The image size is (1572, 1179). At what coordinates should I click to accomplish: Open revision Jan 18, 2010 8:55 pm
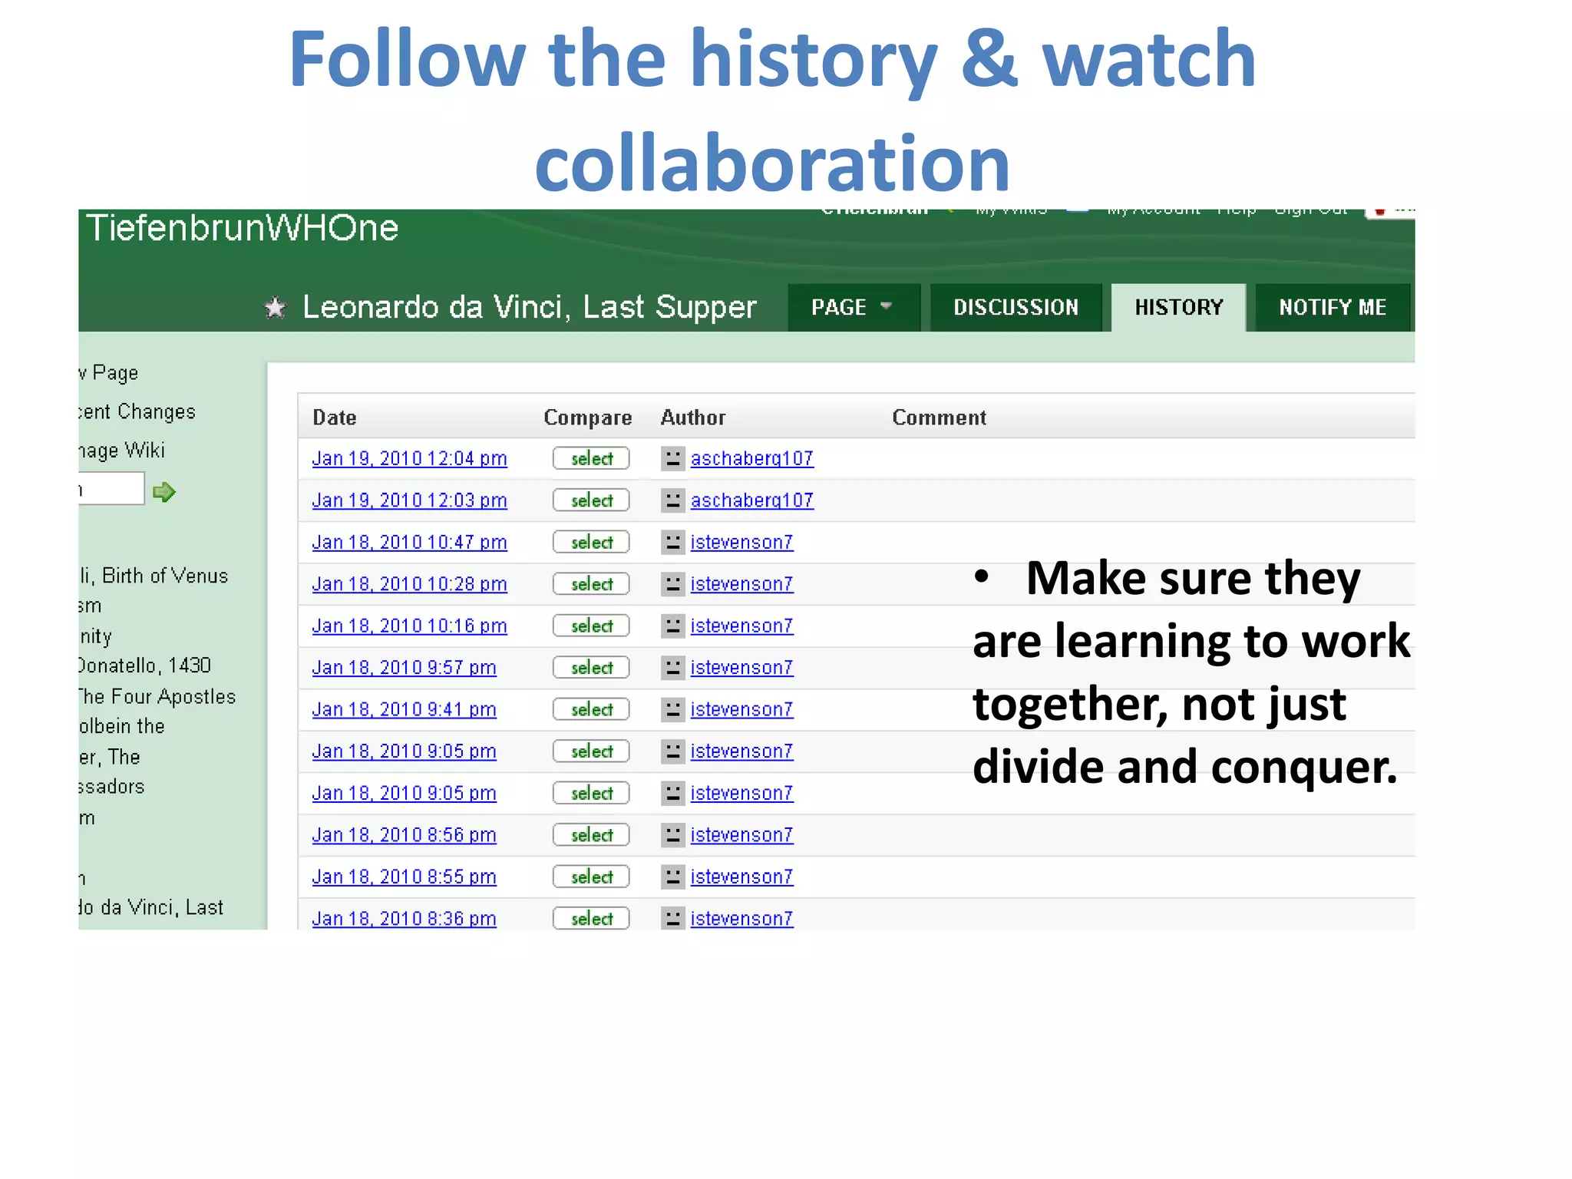coord(404,877)
